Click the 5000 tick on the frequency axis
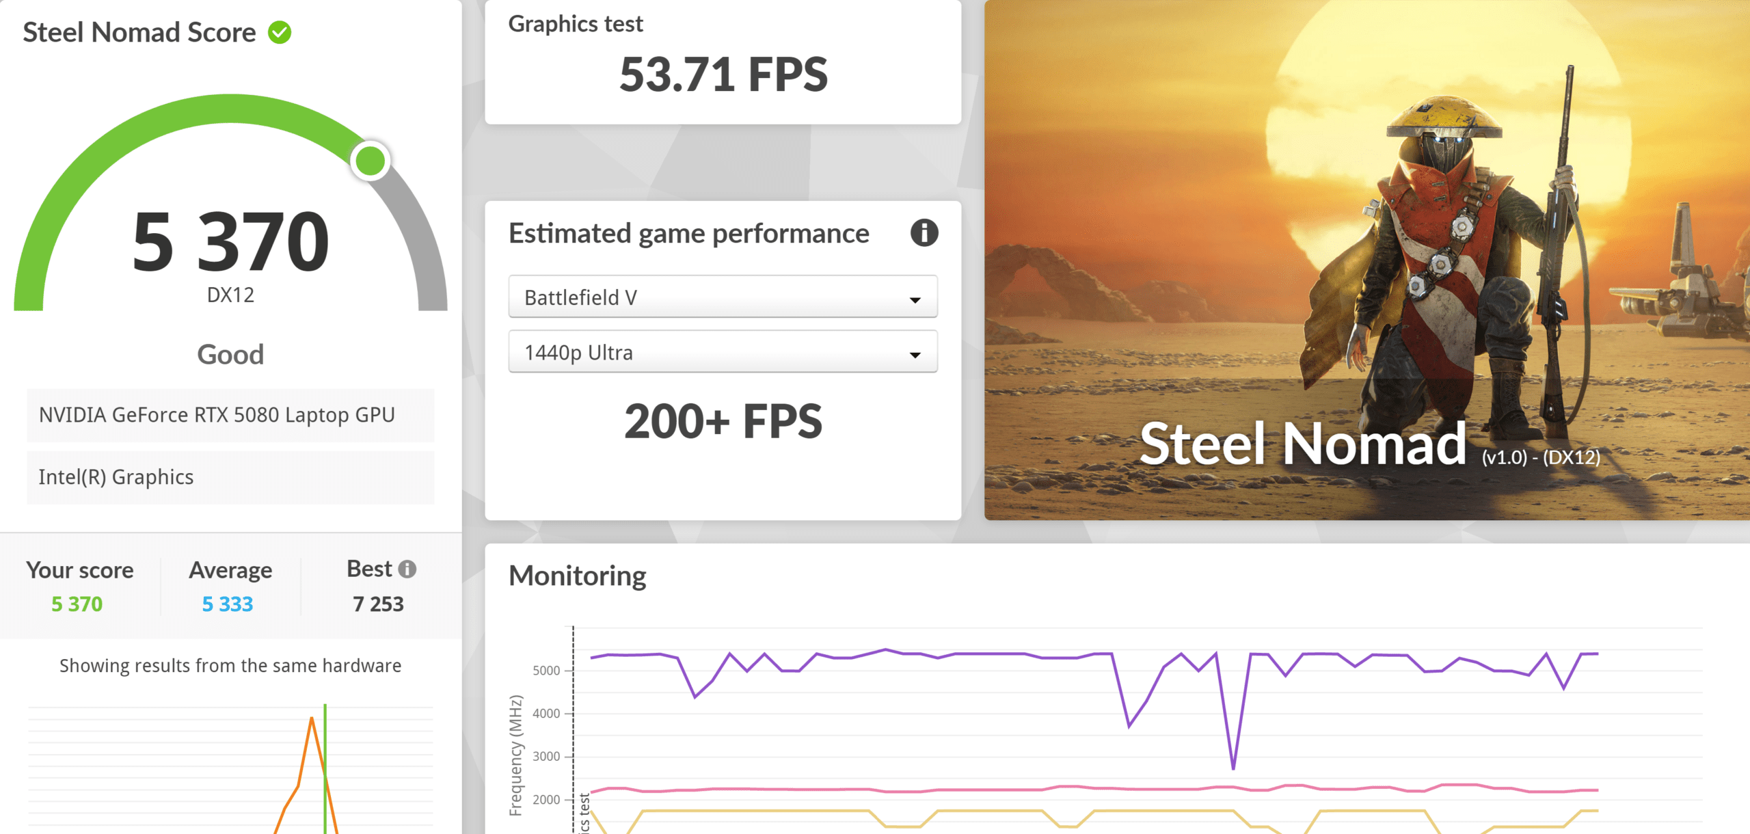1750x834 pixels. 546,671
